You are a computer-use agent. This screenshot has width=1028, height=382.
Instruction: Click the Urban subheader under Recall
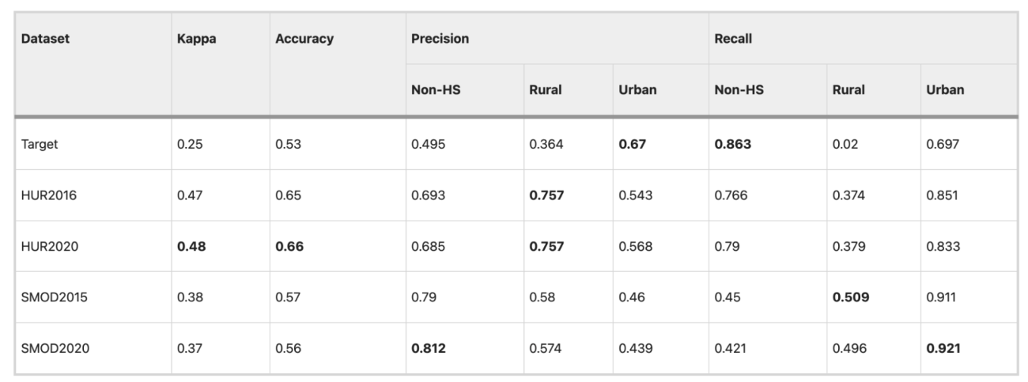click(x=945, y=90)
